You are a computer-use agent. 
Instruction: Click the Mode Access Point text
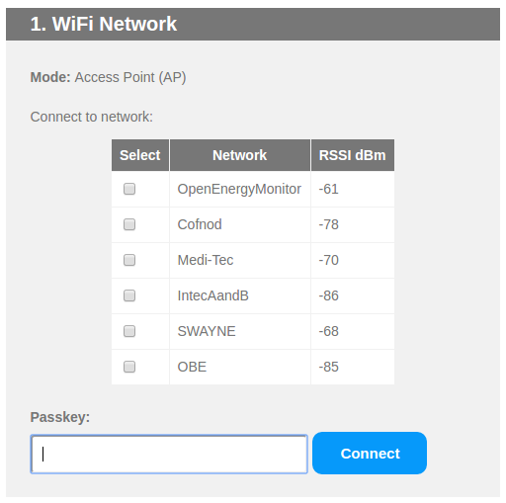coord(108,77)
